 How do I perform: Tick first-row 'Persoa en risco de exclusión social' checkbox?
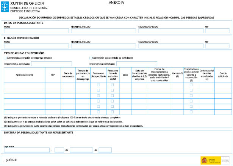(113, 85)
